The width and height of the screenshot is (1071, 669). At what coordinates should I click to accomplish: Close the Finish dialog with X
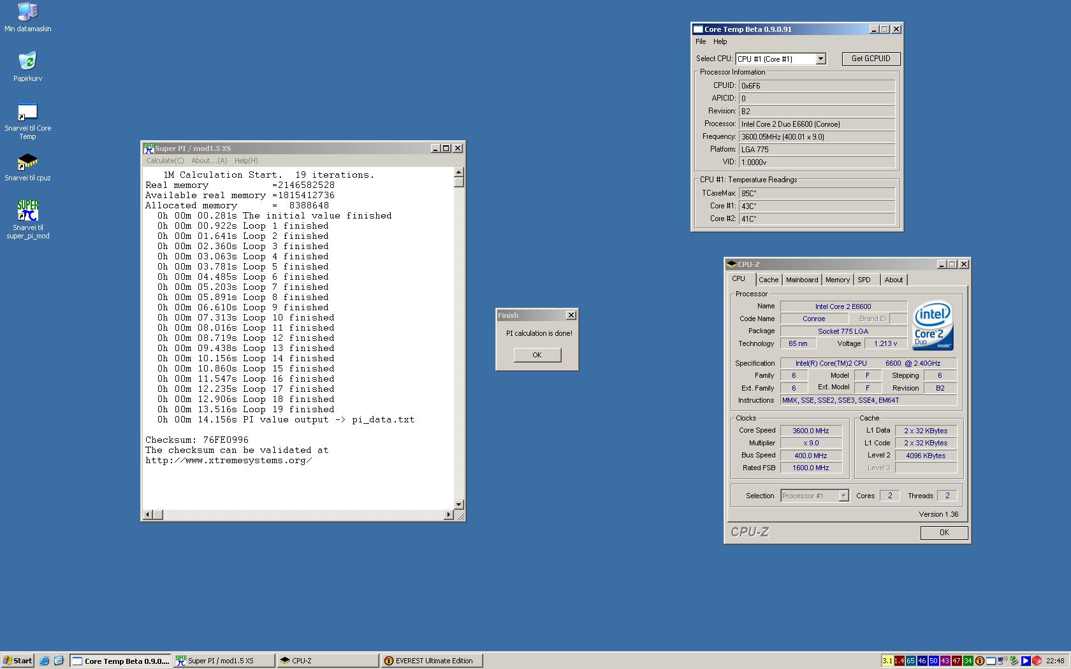(x=571, y=315)
